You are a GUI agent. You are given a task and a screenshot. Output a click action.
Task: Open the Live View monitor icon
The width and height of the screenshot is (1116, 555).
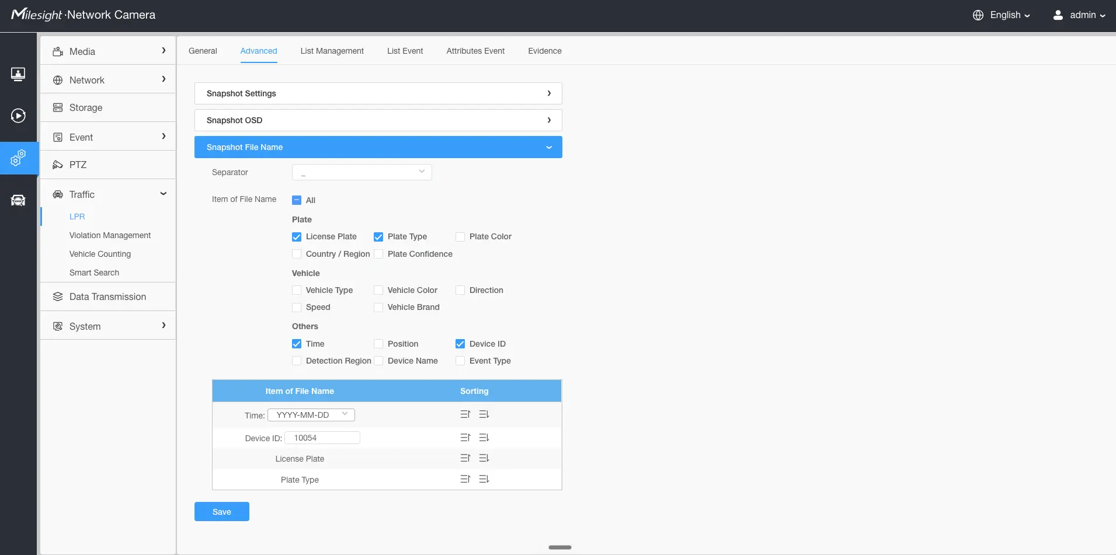pos(18,74)
